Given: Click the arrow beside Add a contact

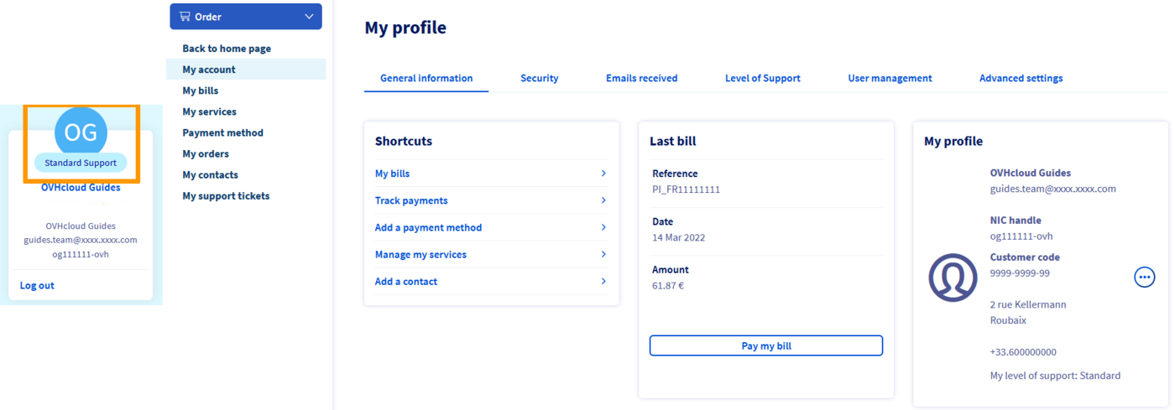Looking at the screenshot, I should point(603,282).
